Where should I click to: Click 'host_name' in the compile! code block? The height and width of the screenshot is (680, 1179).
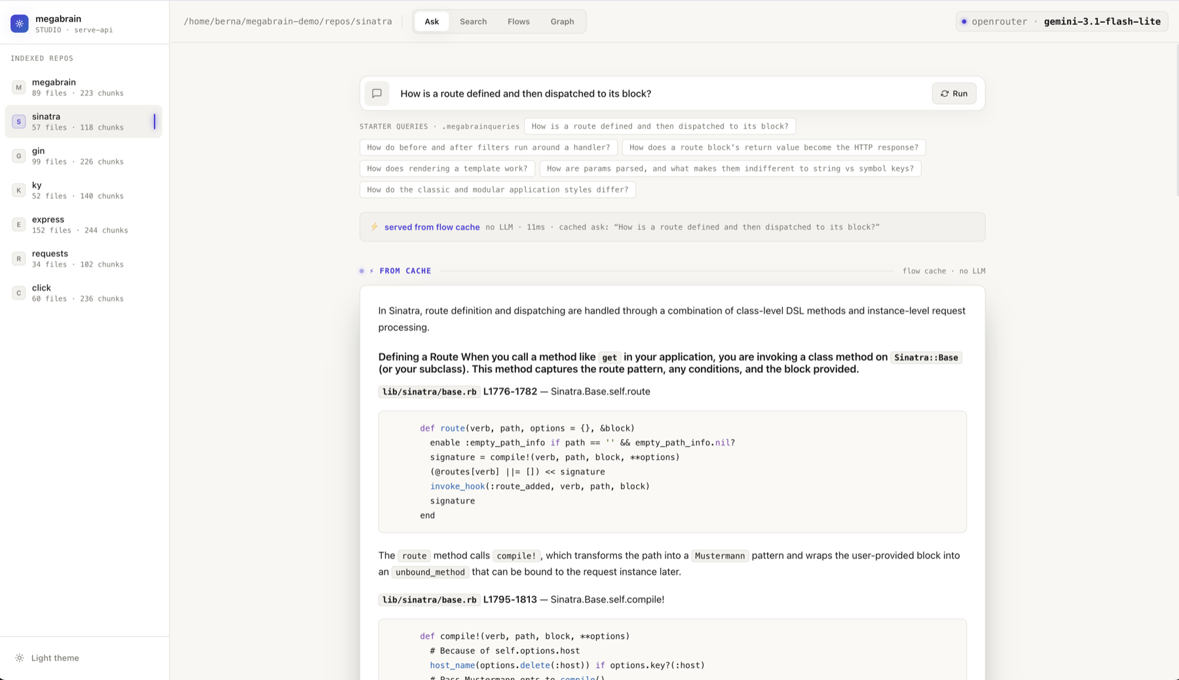tap(453, 665)
